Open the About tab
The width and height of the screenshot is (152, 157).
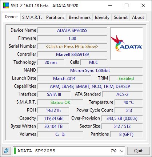(138, 17)
